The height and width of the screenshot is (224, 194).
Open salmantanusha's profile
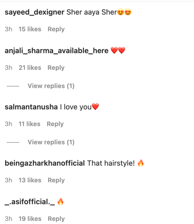(x=31, y=107)
